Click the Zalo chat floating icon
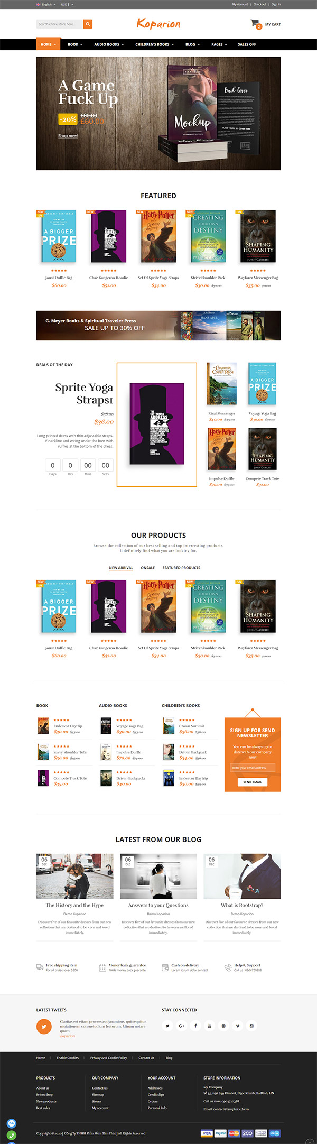317x1144 pixels. 12,1123
